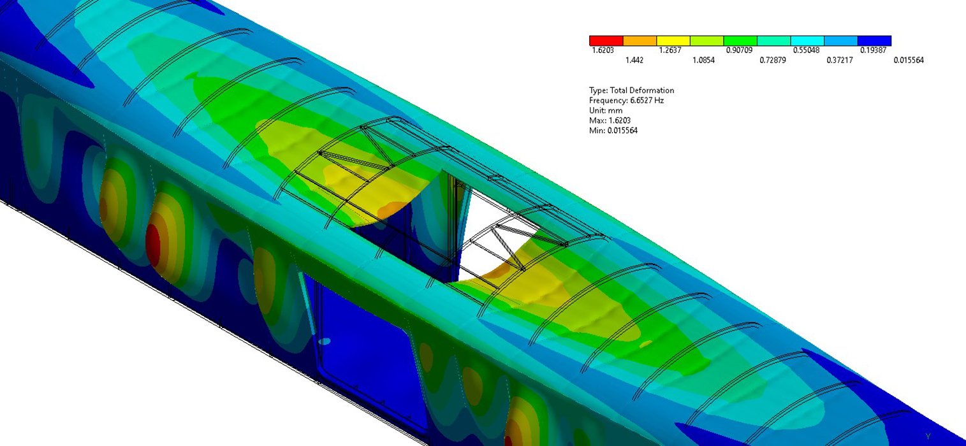
Task: Select the 'Min: 0.015564' result line
Action: 613,131
